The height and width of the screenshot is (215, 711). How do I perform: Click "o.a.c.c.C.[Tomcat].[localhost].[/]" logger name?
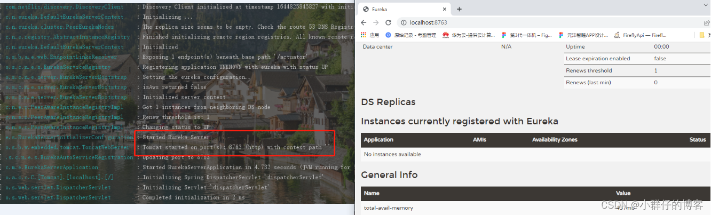click(x=59, y=177)
